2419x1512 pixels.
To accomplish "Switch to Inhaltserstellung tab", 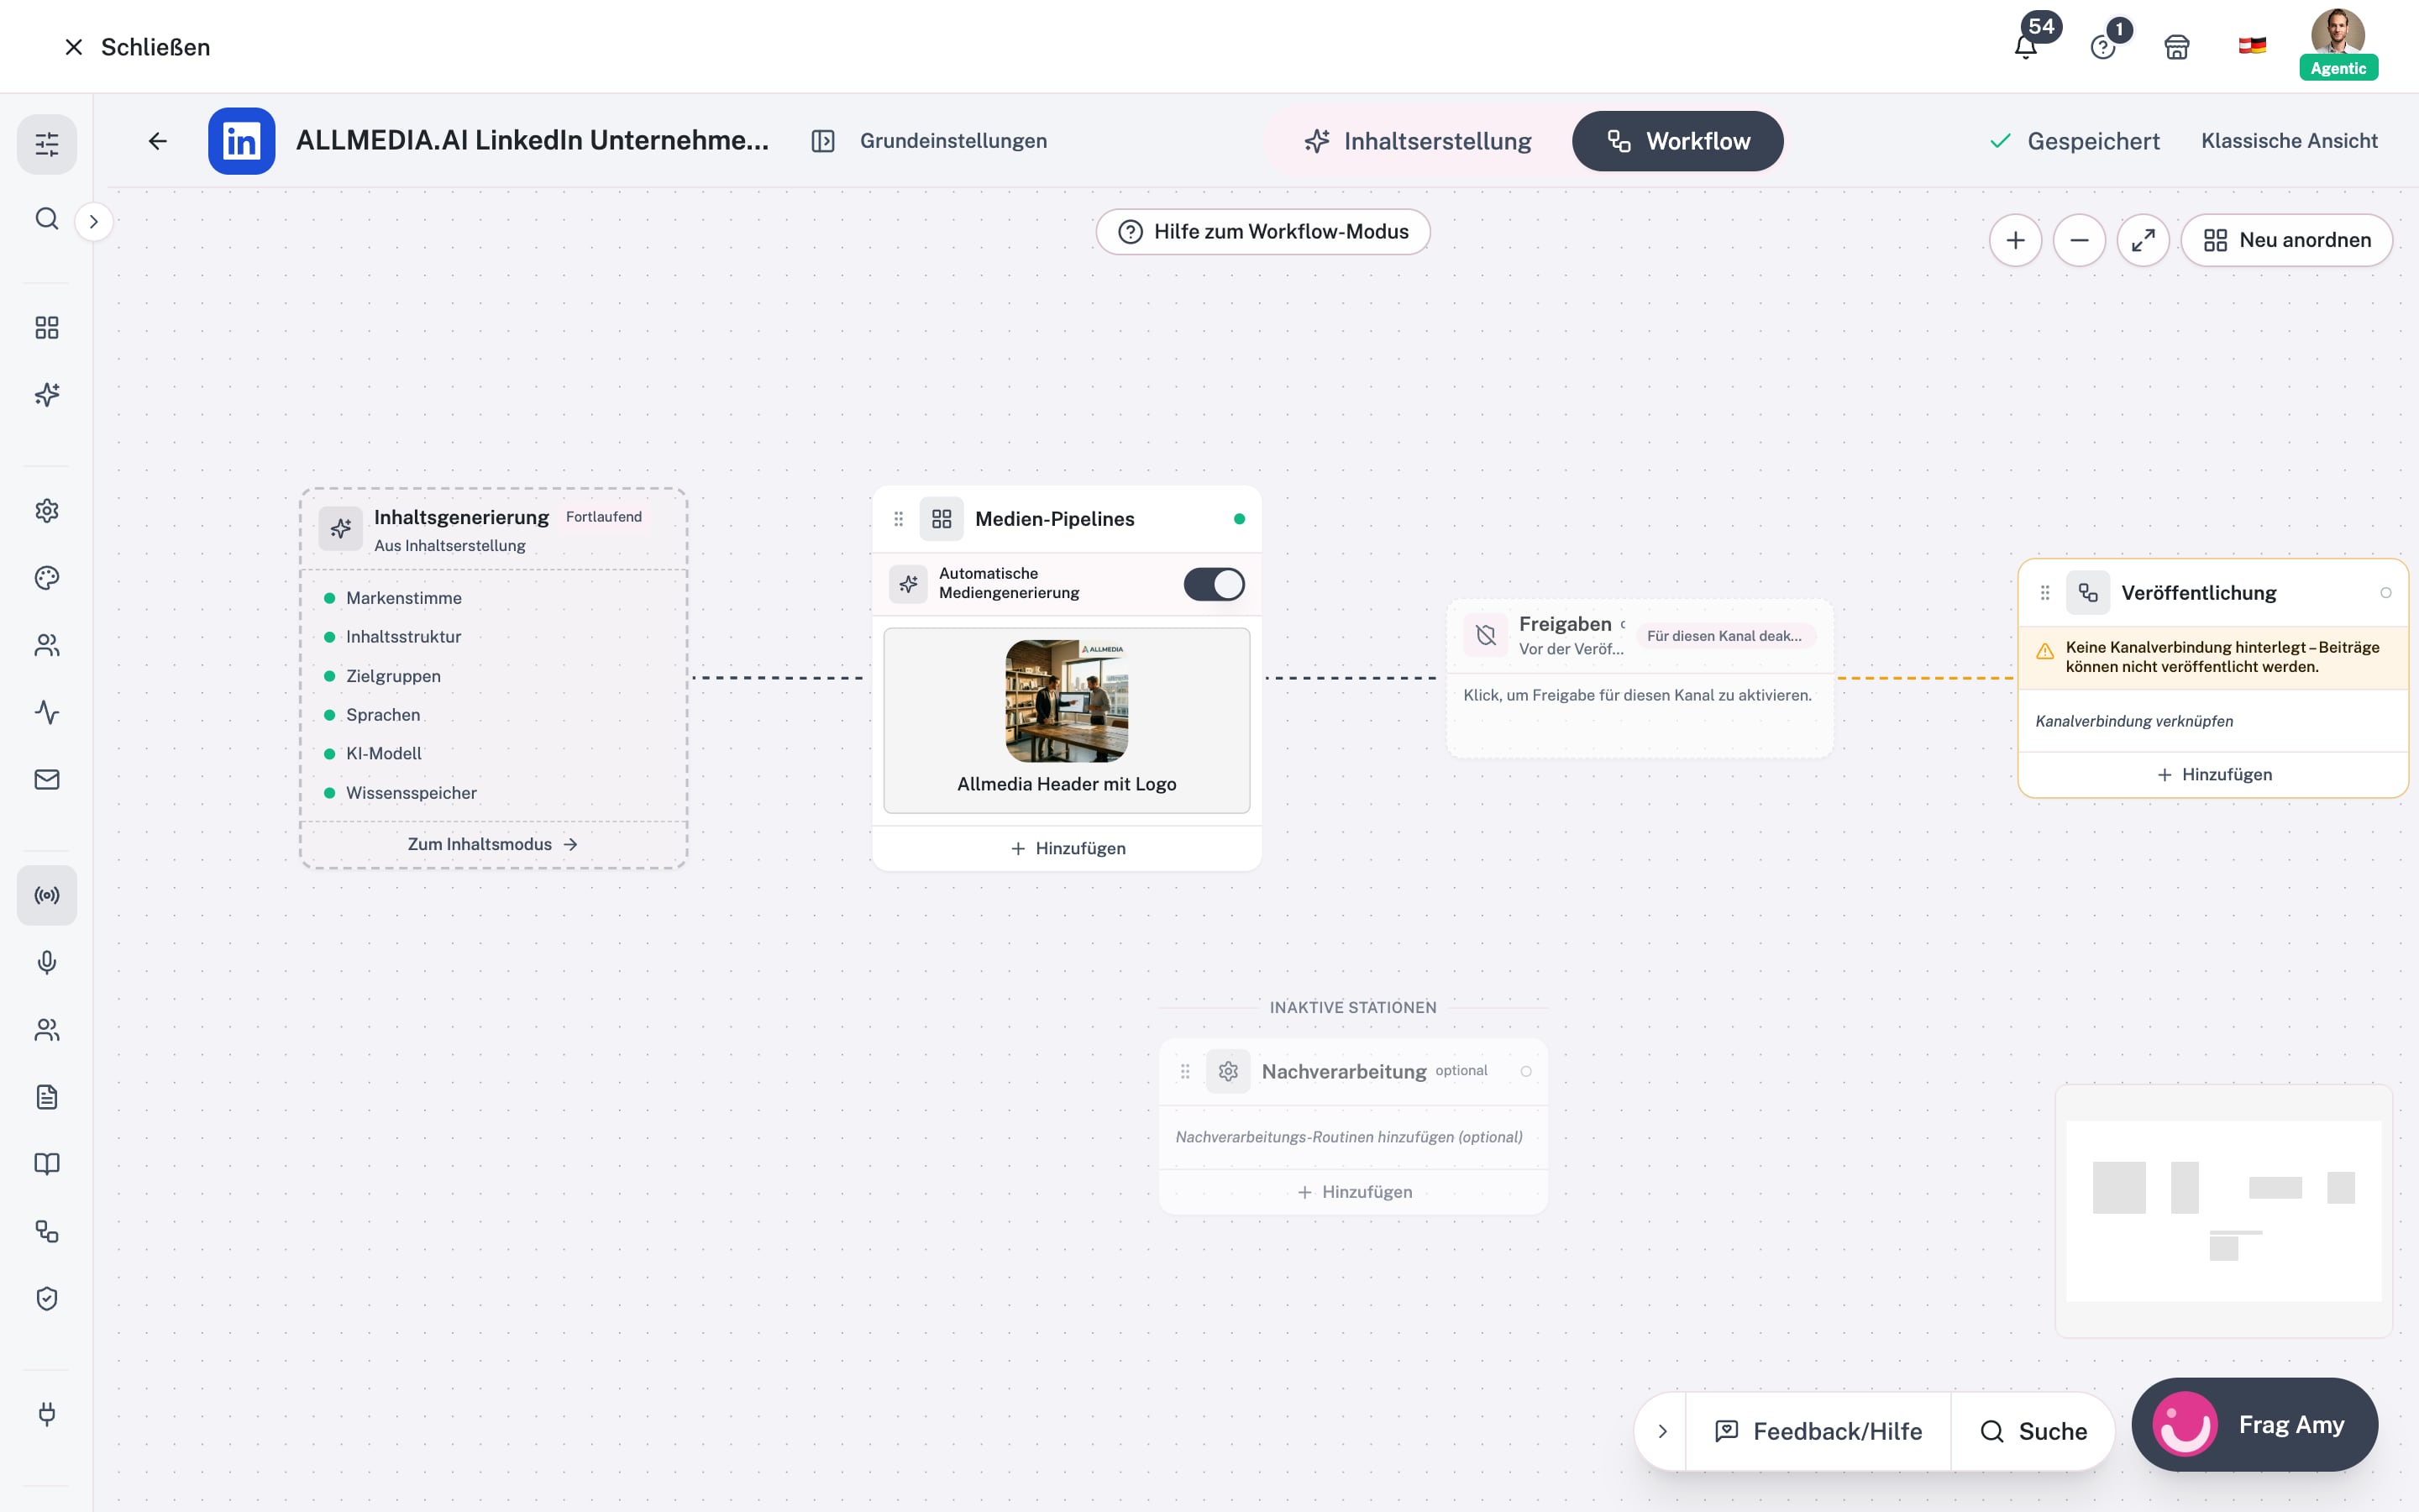I will point(1418,141).
